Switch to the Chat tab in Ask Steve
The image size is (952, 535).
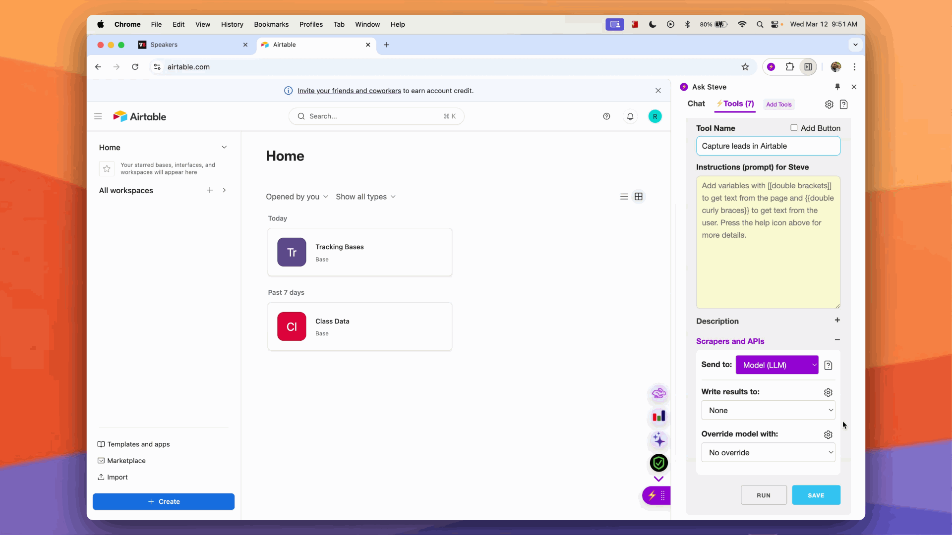(696, 104)
